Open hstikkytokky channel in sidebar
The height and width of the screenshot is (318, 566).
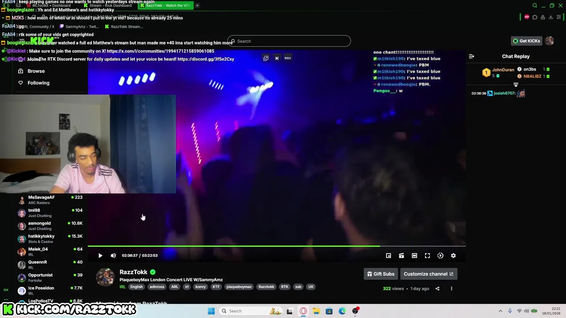[50, 238]
